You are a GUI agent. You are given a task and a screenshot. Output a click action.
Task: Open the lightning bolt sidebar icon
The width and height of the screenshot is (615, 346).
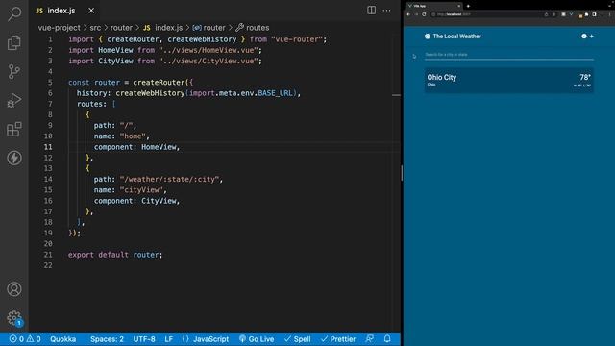[14, 158]
